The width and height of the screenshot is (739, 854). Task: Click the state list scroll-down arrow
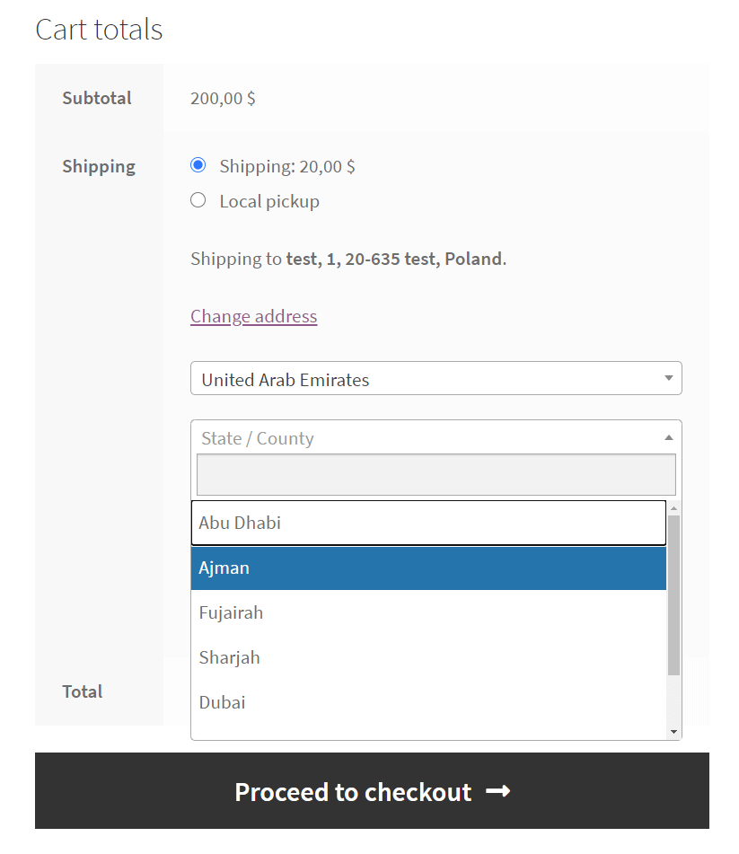point(673,732)
